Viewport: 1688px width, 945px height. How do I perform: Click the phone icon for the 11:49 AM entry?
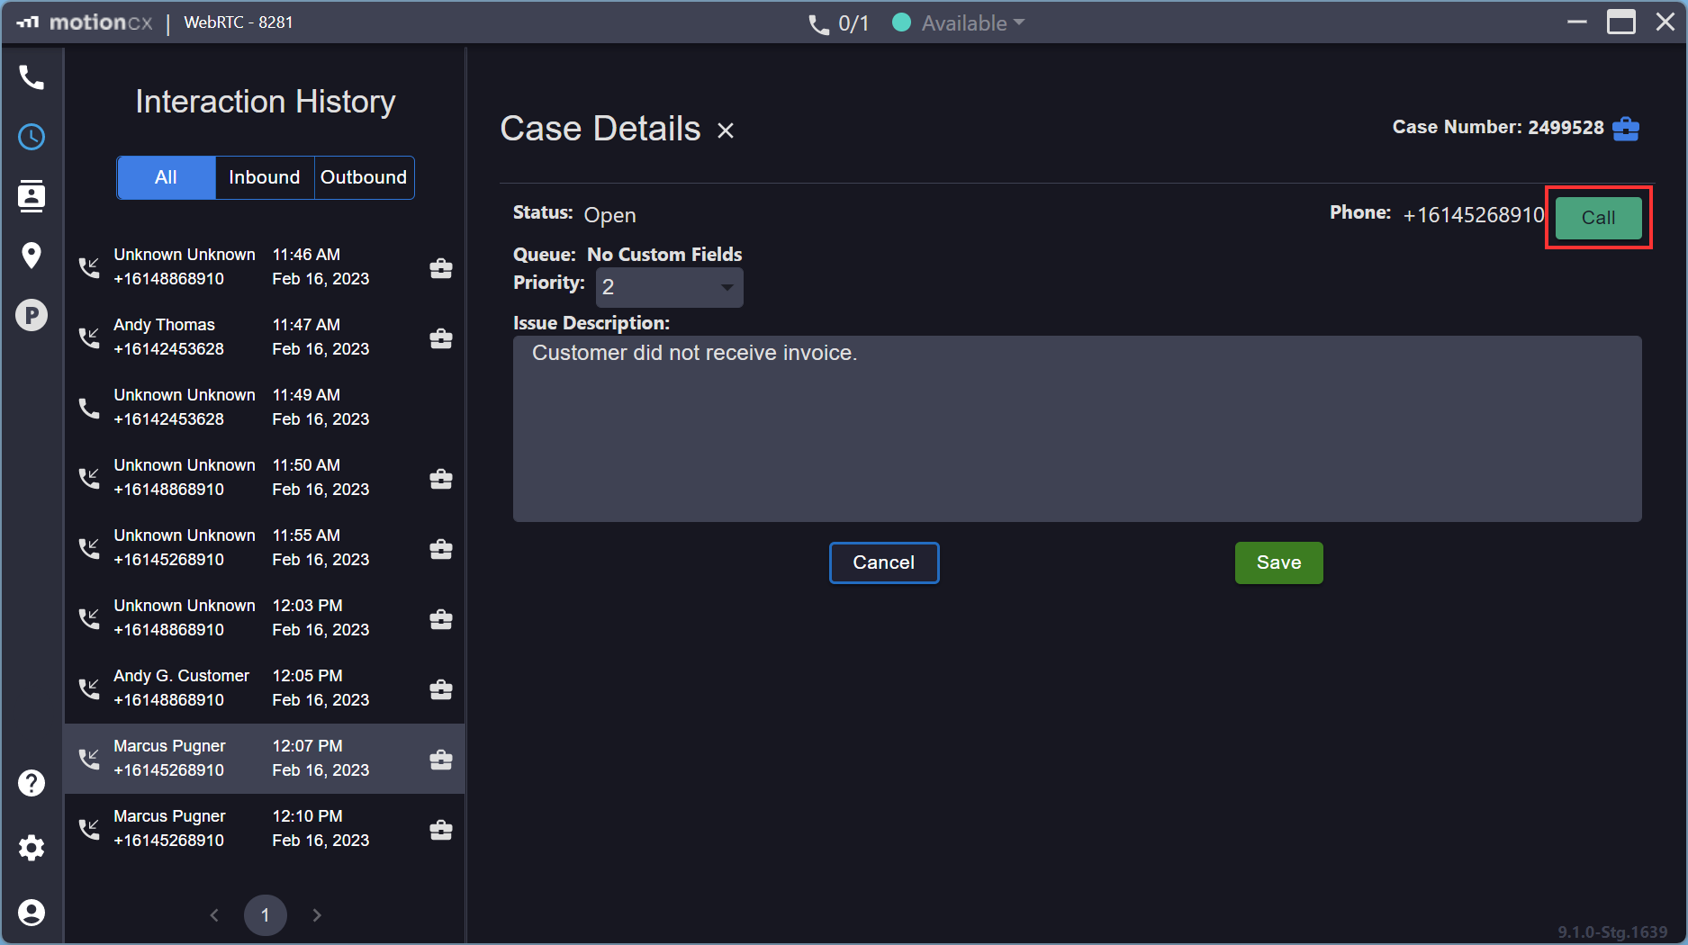[89, 408]
